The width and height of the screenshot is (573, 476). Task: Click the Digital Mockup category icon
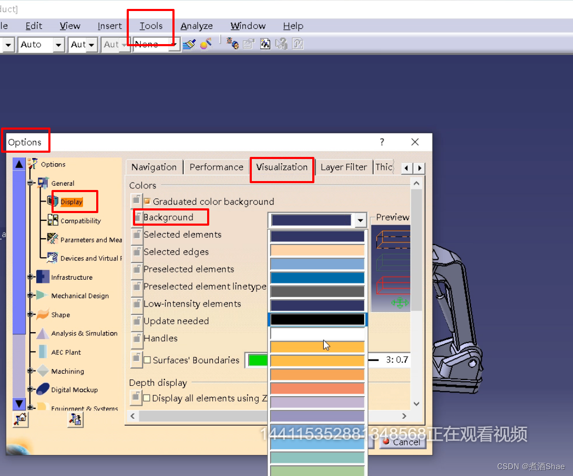[43, 389]
